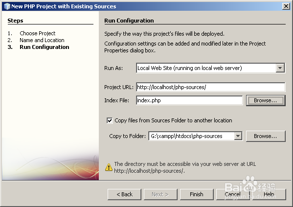This screenshot has width=293, height=207.
Task: Click Finish to create the project
Action: pos(197,194)
